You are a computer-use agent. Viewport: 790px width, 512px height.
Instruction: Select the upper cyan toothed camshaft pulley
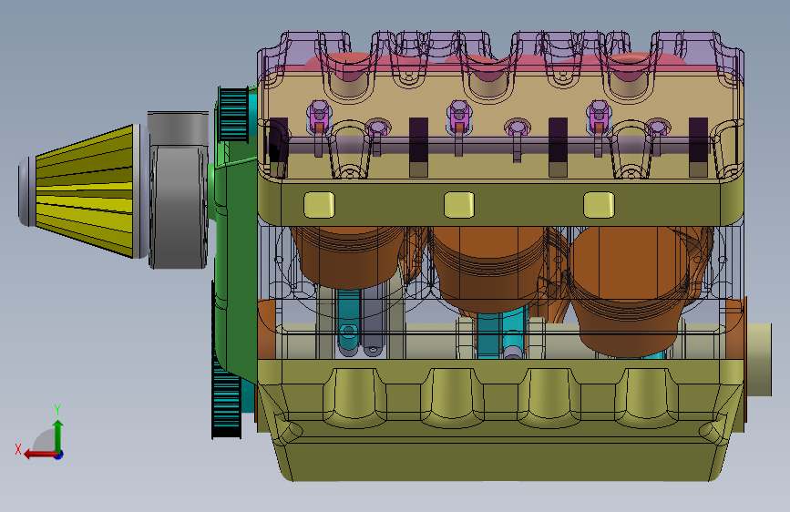pyautogui.click(x=232, y=115)
